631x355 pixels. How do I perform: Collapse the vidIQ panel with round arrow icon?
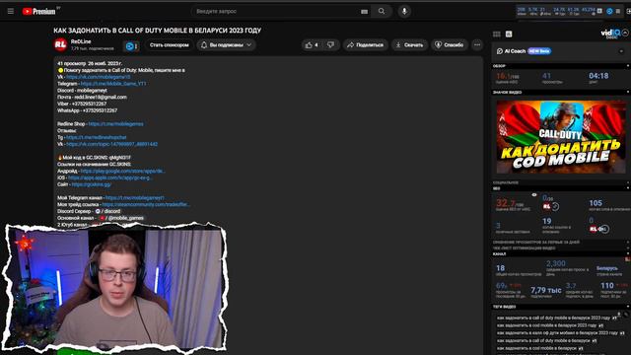[x=625, y=33]
